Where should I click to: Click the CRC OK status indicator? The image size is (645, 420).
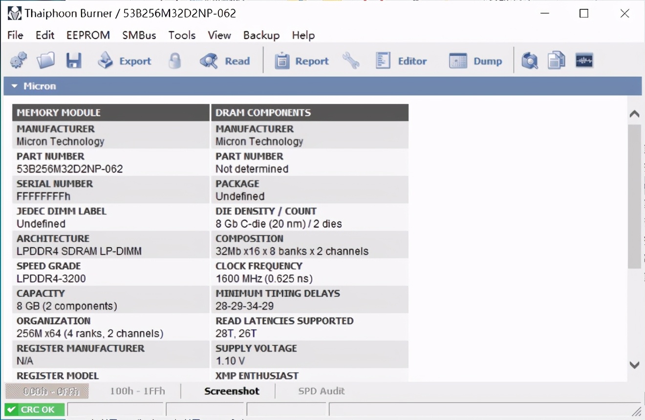click(34, 410)
